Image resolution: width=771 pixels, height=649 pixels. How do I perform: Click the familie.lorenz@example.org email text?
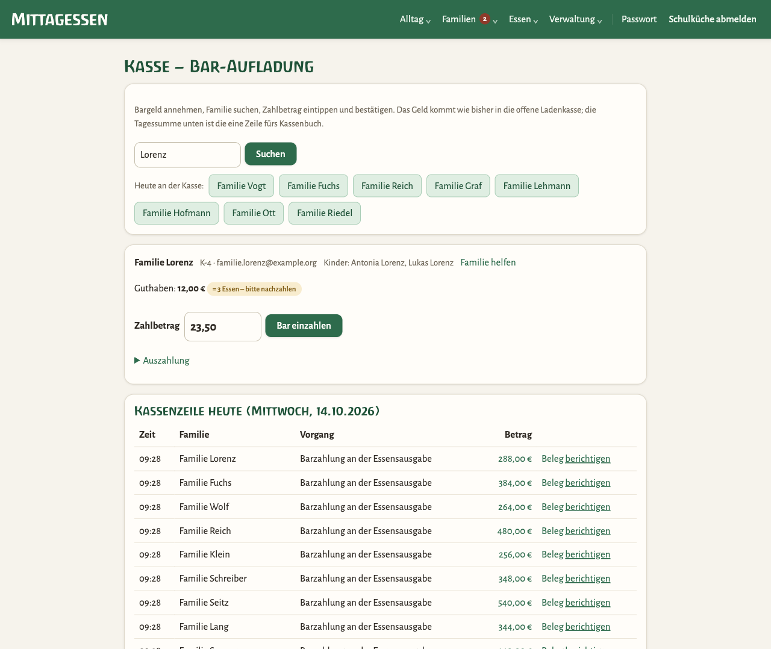click(266, 262)
